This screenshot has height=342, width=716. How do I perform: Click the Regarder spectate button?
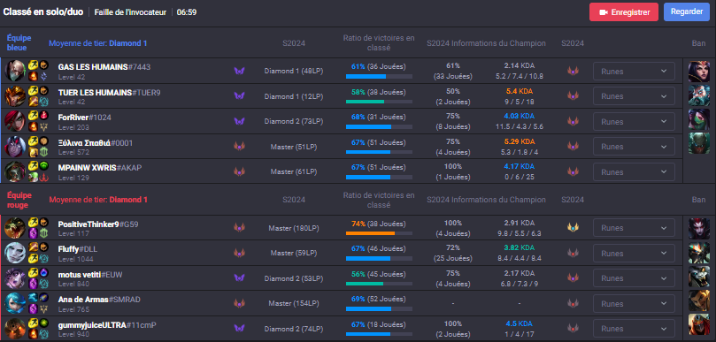pyautogui.click(x=686, y=11)
